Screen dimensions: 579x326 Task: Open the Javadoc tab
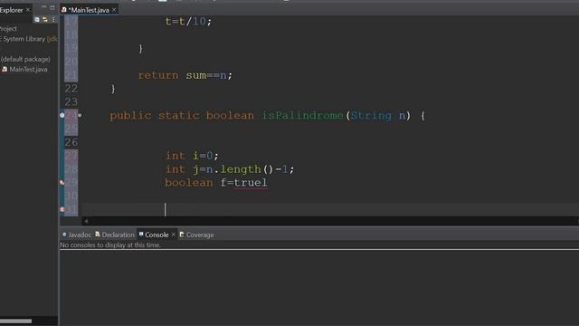point(80,235)
